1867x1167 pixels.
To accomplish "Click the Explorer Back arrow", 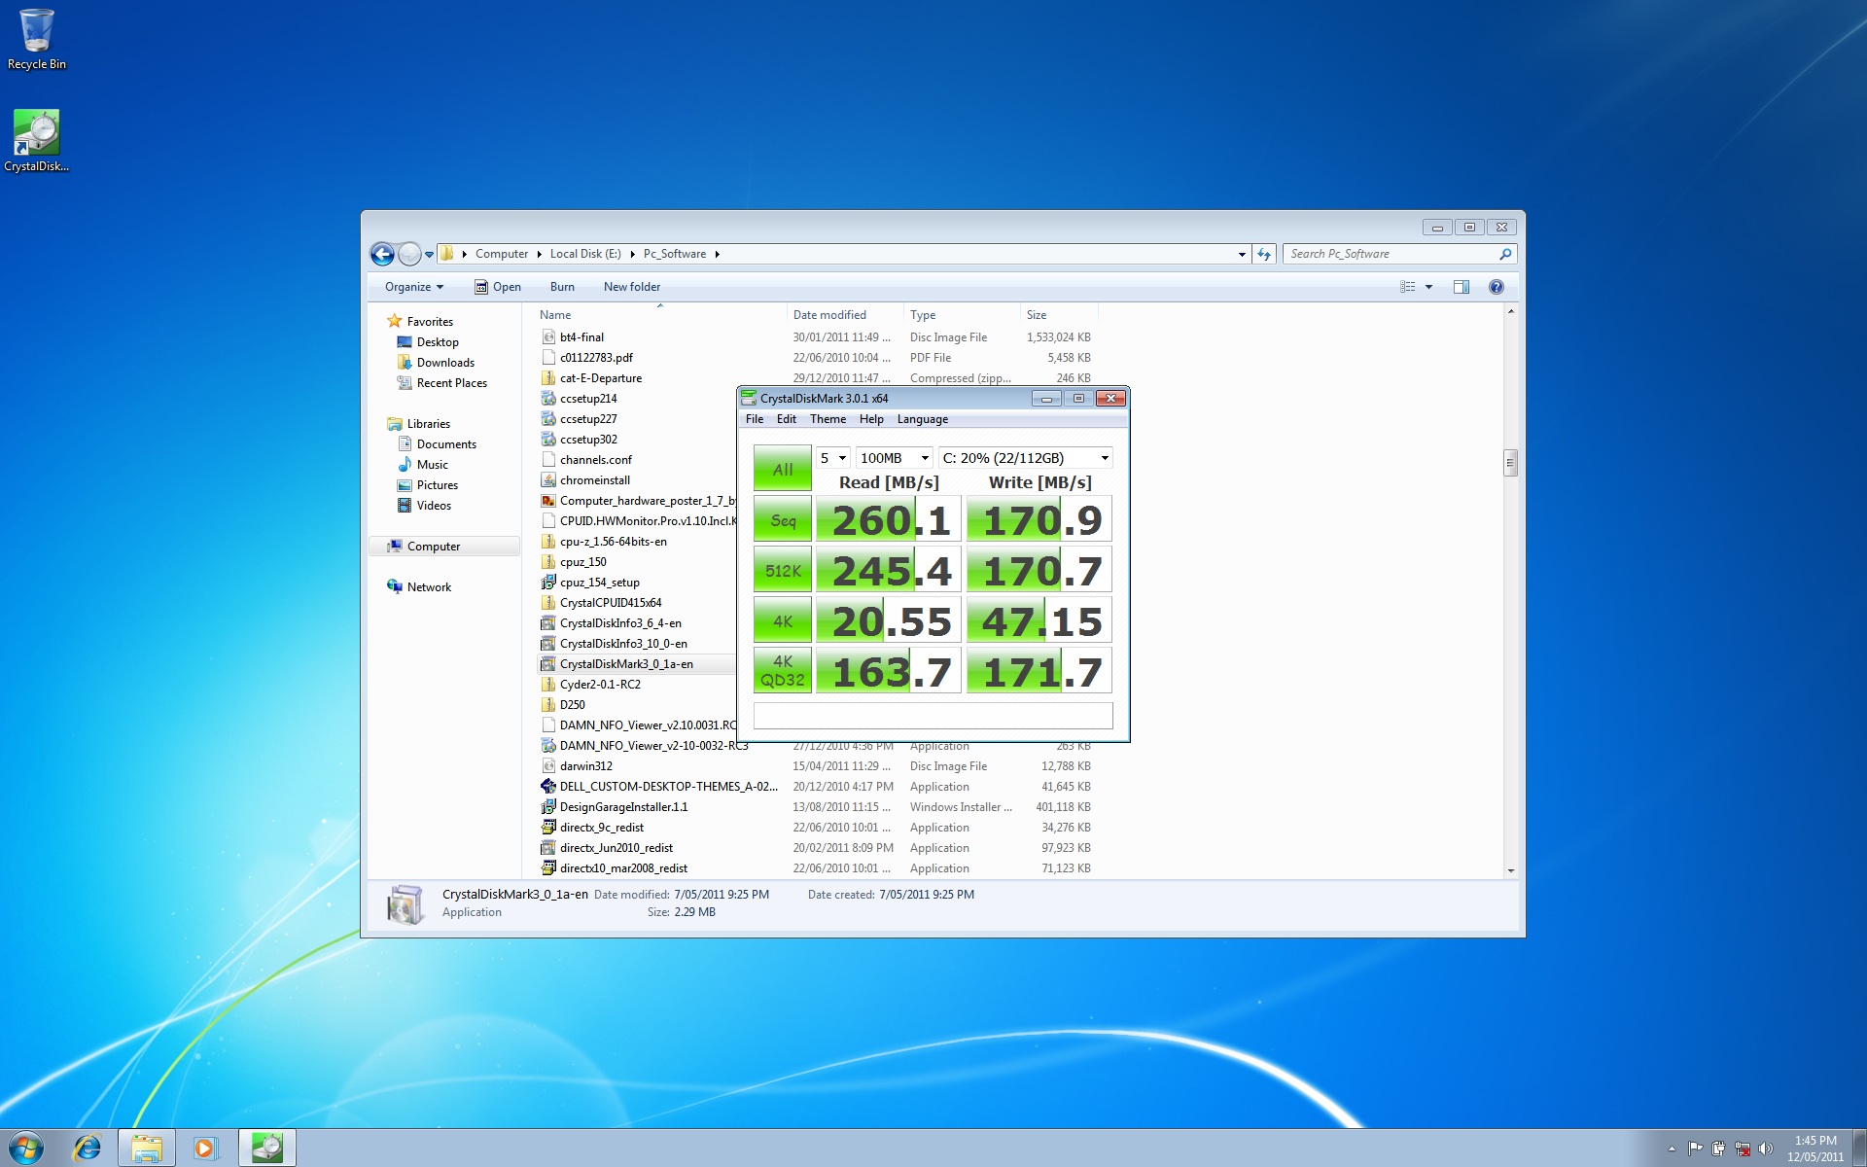I will (x=382, y=254).
